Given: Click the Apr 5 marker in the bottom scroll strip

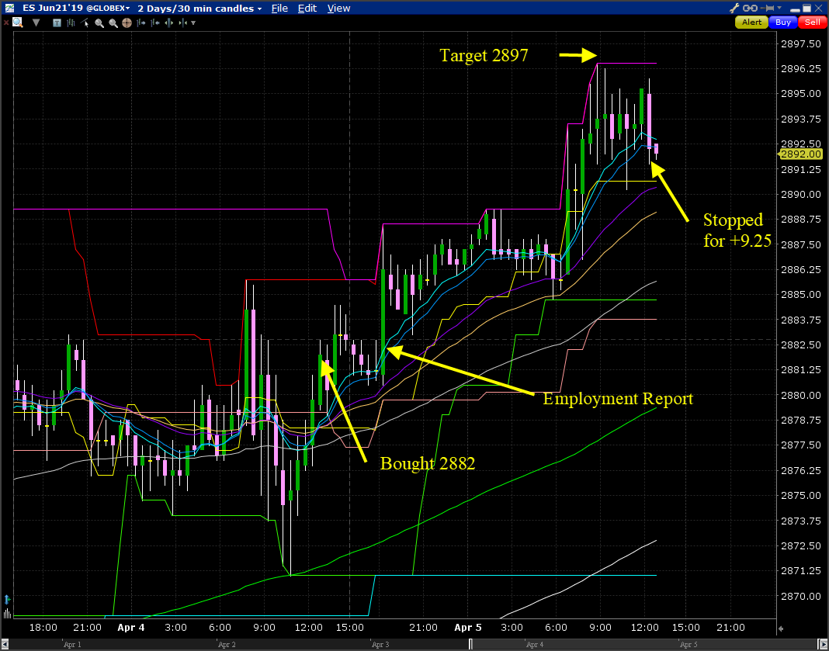Looking at the screenshot, I should click(x=689, y=645).
